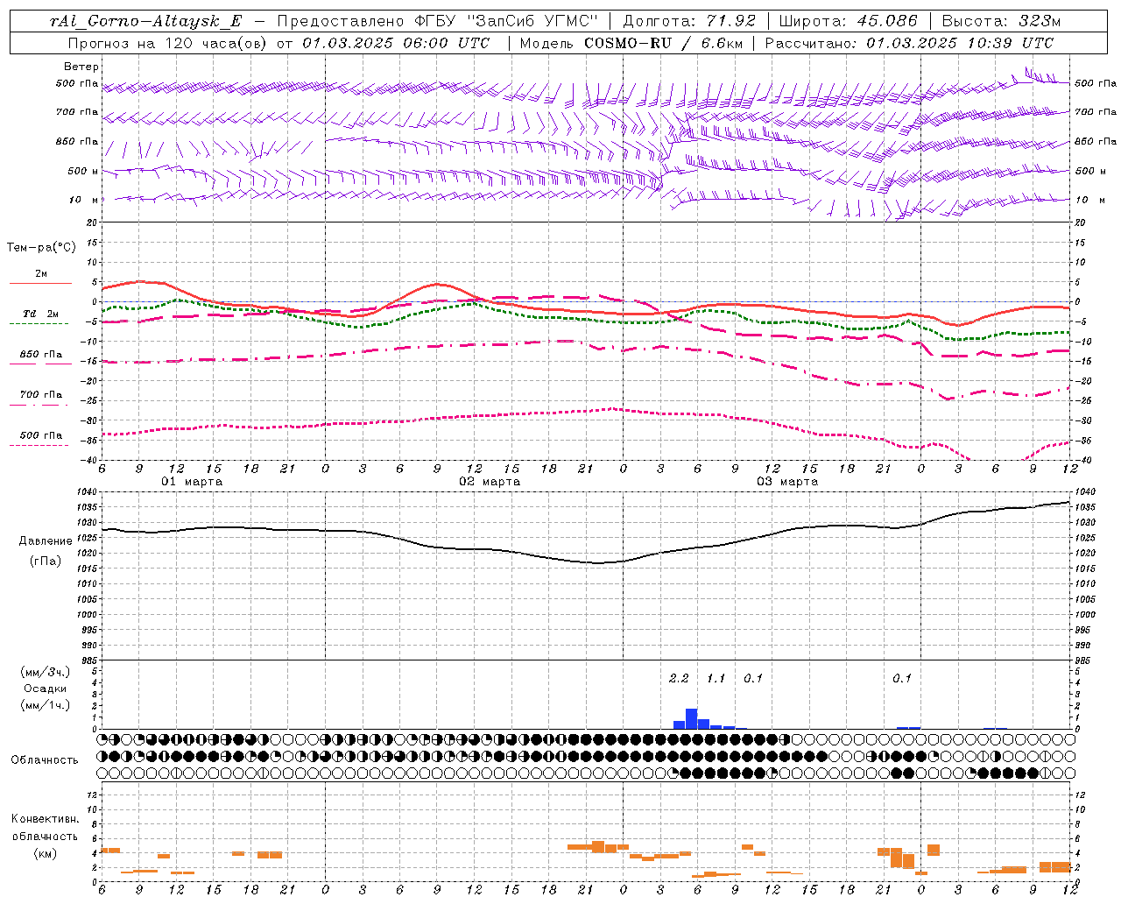The height and width of the screenshot is (897, 1121).
Task: Select the 850 гПа temperature legend entry
Action: 40,355
